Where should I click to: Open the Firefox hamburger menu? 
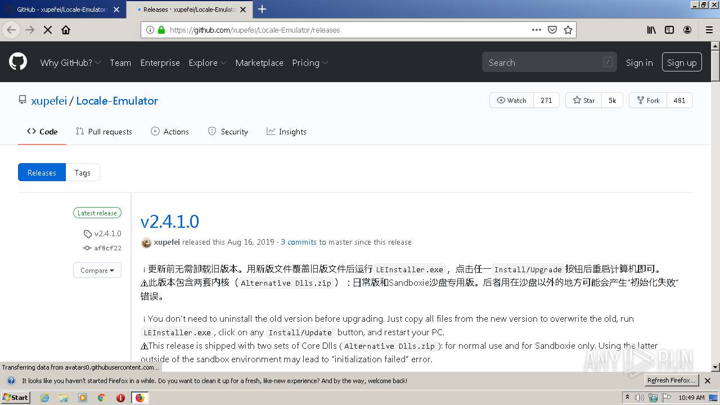pos(709,30)
